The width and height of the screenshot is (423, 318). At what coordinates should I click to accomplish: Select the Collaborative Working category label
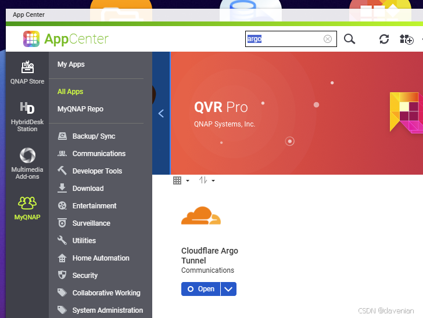pos(106,293)
